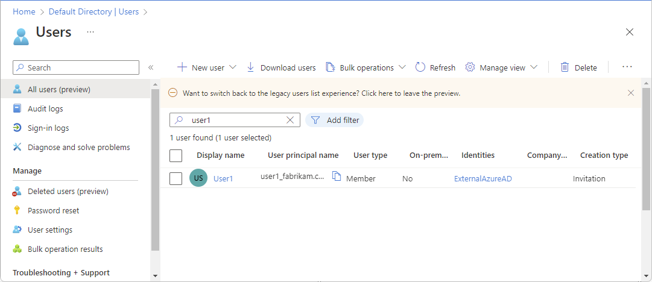Screen dimensions: 652x282
Task: Collapse the sidebar with double chevron
Action: 151,67
